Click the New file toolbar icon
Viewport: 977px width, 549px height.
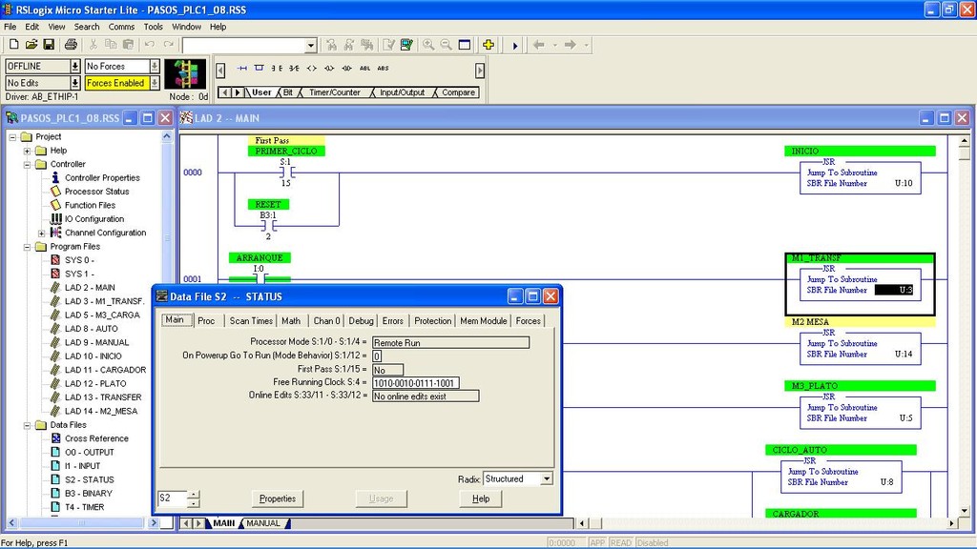pyautogui.click(x=12, y=45)
